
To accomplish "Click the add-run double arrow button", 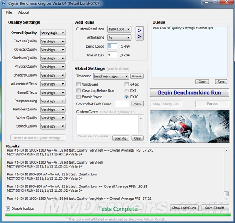I will click(x=140, y=33).
